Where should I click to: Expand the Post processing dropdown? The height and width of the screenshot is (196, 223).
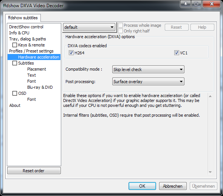(148, 82)
